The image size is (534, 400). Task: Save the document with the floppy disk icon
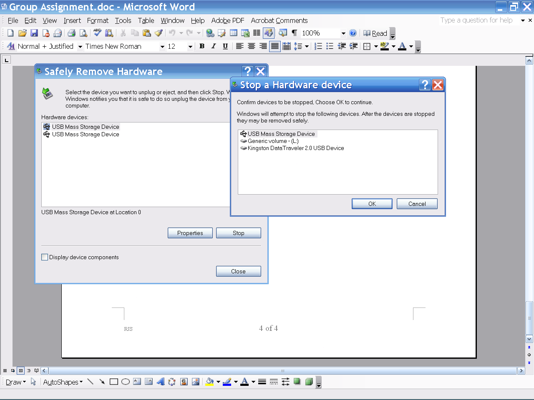coord(34,33)
